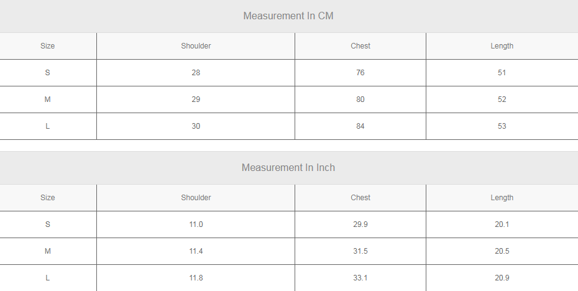The image size is (578, 291).
Task: Click length value 20.9 inches
Action: click(502, 278)
